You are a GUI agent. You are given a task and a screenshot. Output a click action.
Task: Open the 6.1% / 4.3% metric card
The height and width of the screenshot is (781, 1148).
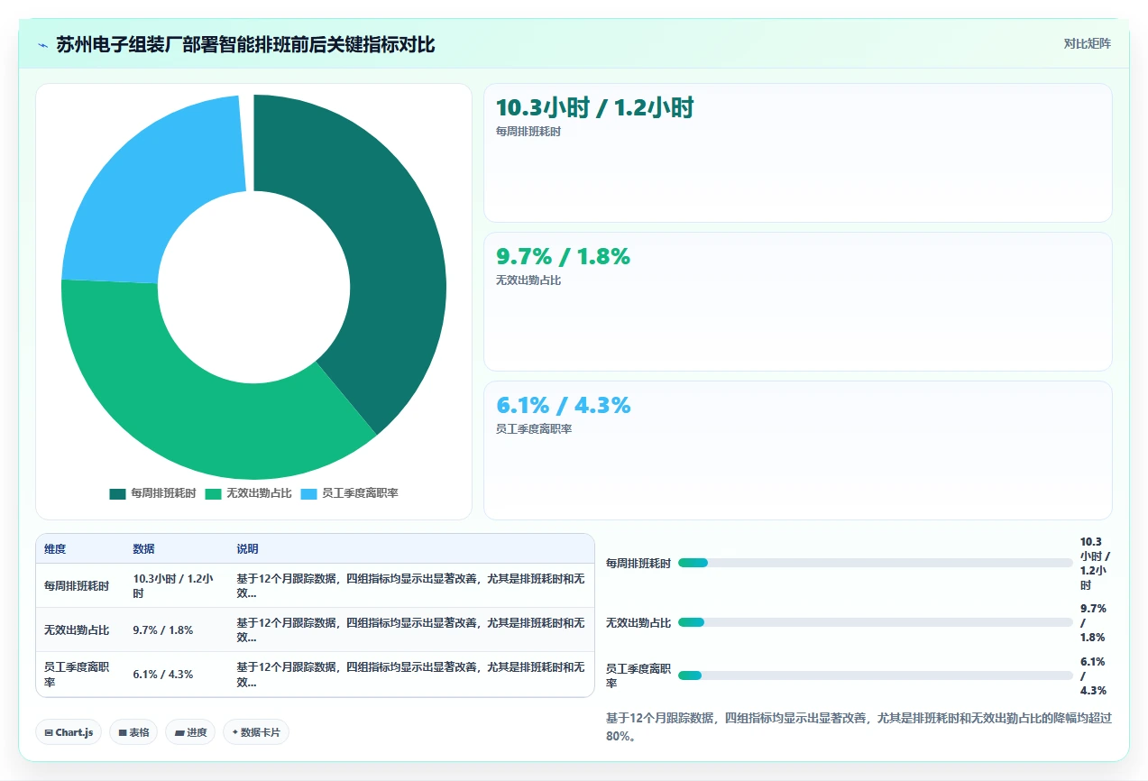click(798, 450)
